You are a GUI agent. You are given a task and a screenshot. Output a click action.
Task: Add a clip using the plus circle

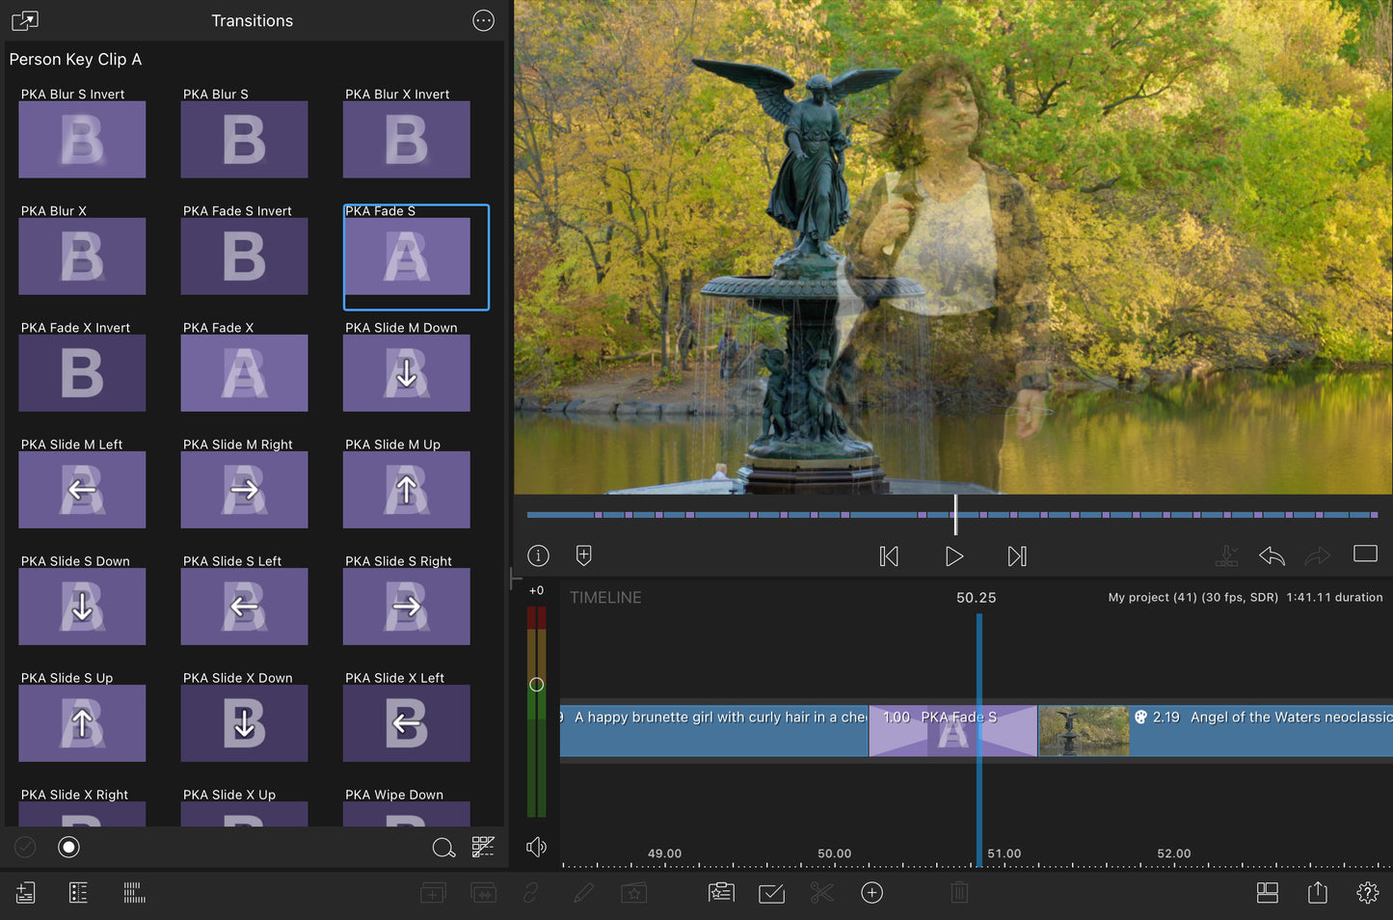pos(871,893)
